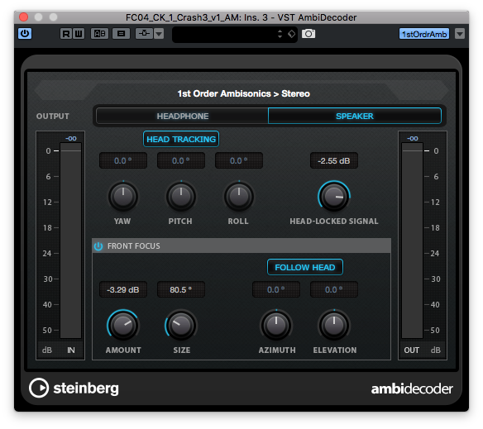The width and height of the screenshot is (483, 429).
Task: Enable Read automation (R) button
Action: click(x=66, y=34)
